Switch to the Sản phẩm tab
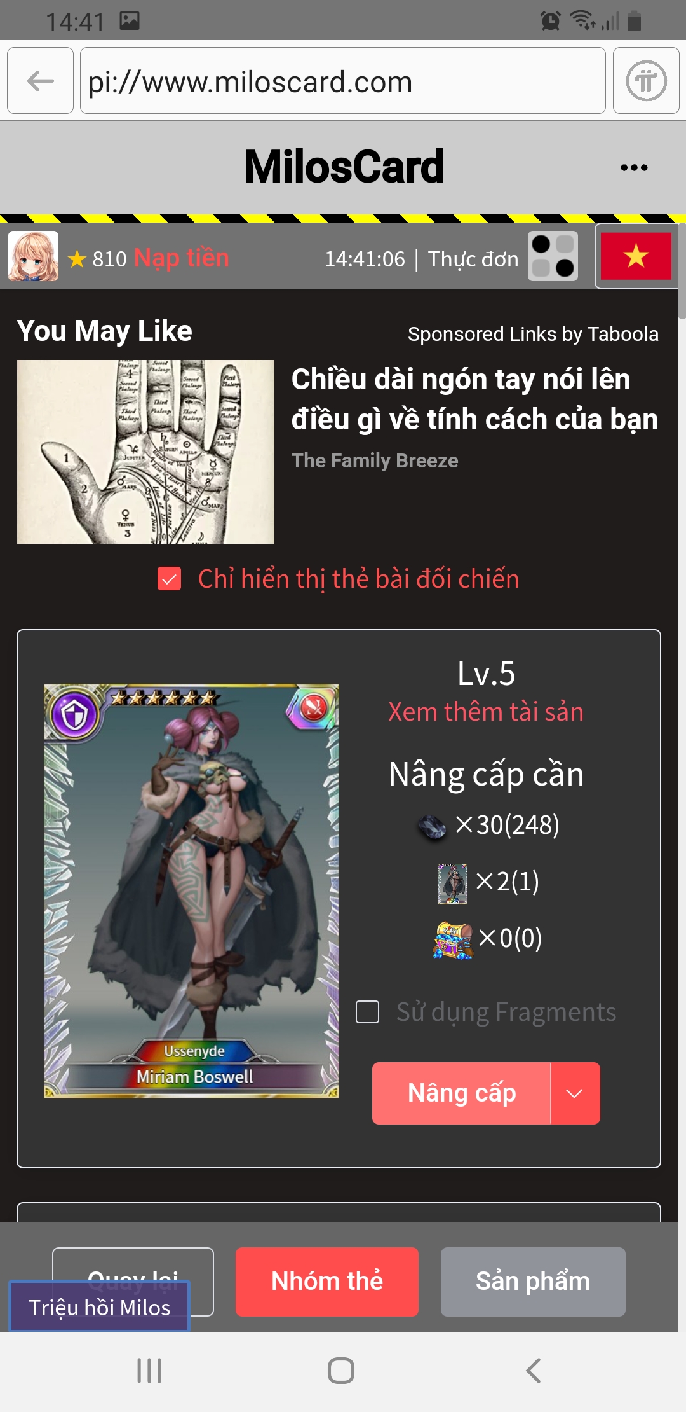Viewport: 686px width, 1412px height. point(533,1282)
